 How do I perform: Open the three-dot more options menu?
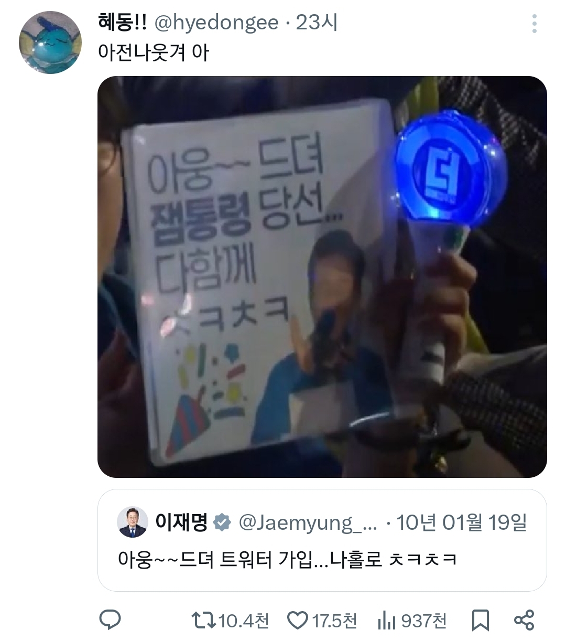click(534, 24)
